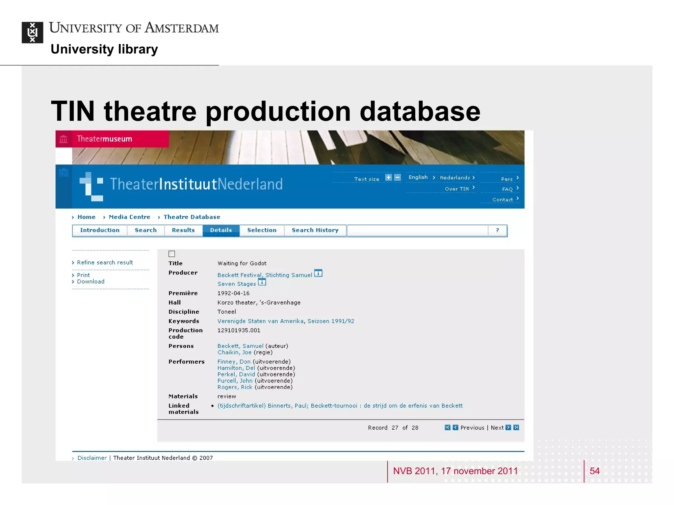
Task: Open the Search tab
Action: (146, 230)
